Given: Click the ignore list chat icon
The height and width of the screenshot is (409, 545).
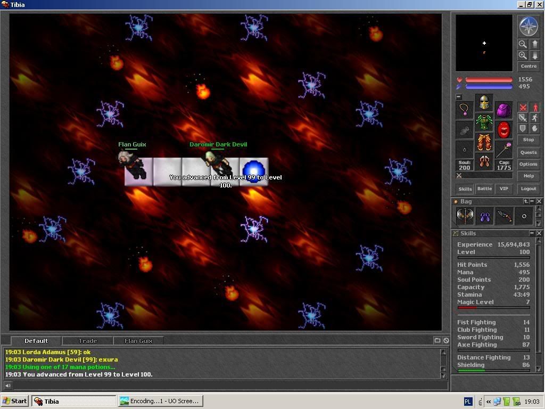Looking at the screenshot, I should tap(446, 340).
